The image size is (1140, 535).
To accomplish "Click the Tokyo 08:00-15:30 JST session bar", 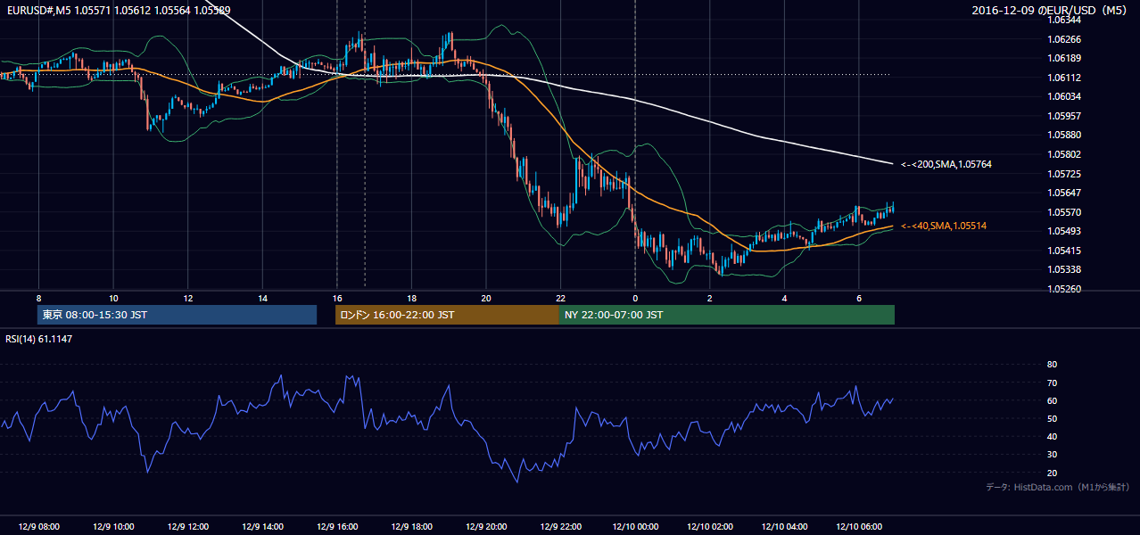I will [178, 315].
